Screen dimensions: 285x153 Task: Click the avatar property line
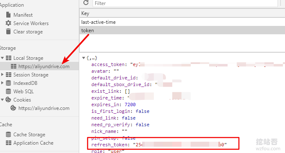pyautogui.click(x=105, y=71)
